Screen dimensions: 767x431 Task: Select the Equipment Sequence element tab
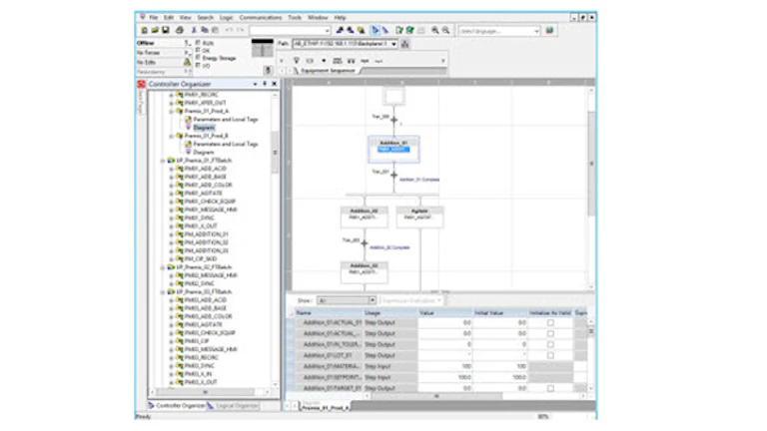[326, 71]
